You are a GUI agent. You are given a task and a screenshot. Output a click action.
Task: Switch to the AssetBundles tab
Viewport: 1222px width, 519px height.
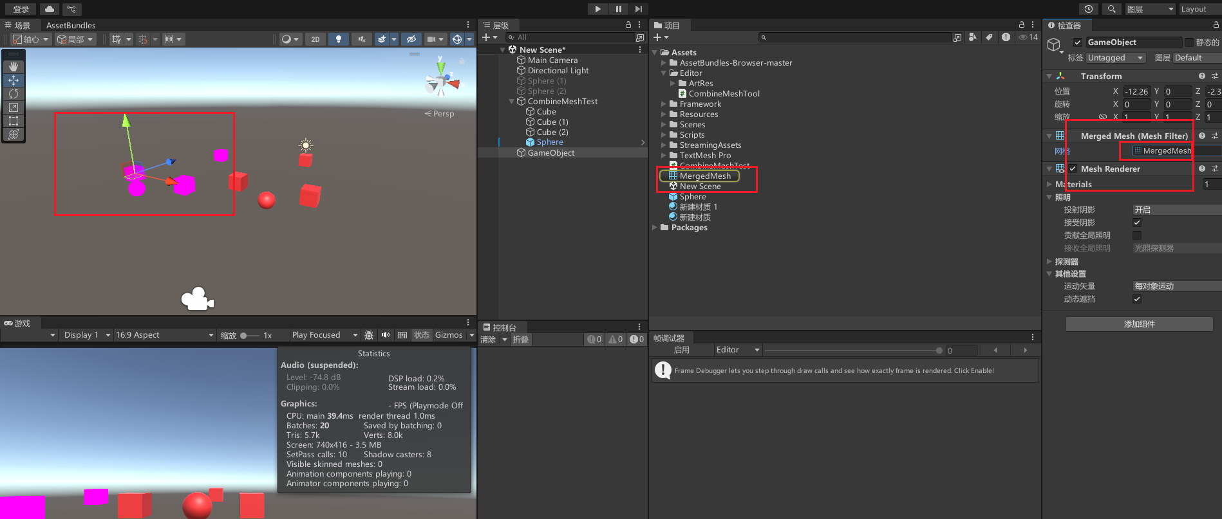tap(71, 25)
